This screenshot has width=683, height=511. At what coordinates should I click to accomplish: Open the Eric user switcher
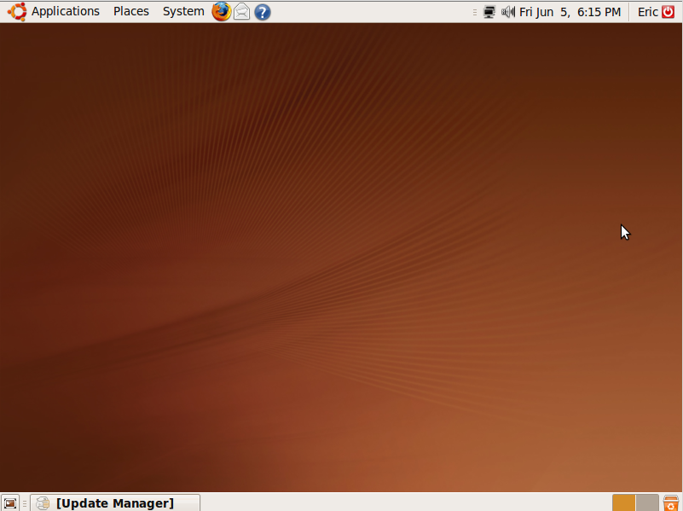tap(648, 12)
